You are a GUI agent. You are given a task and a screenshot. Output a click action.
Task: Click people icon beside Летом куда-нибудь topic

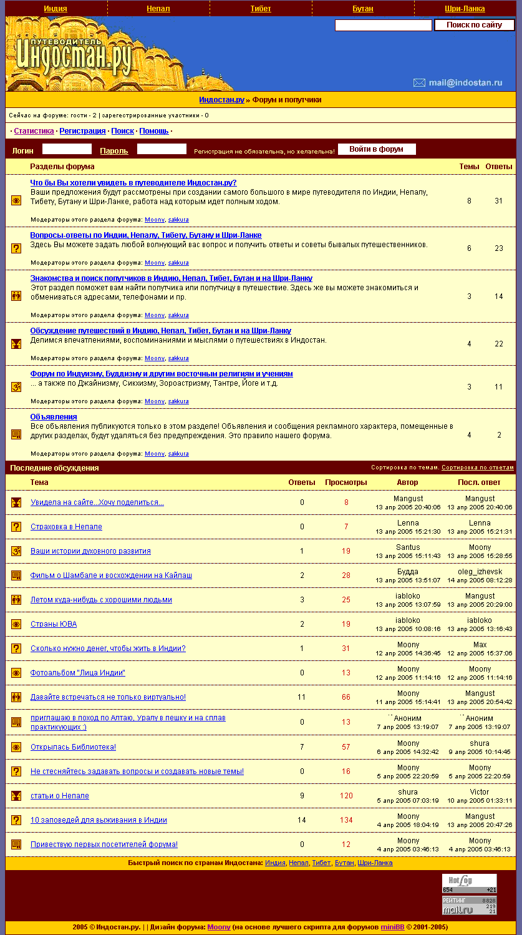[16, 600]
